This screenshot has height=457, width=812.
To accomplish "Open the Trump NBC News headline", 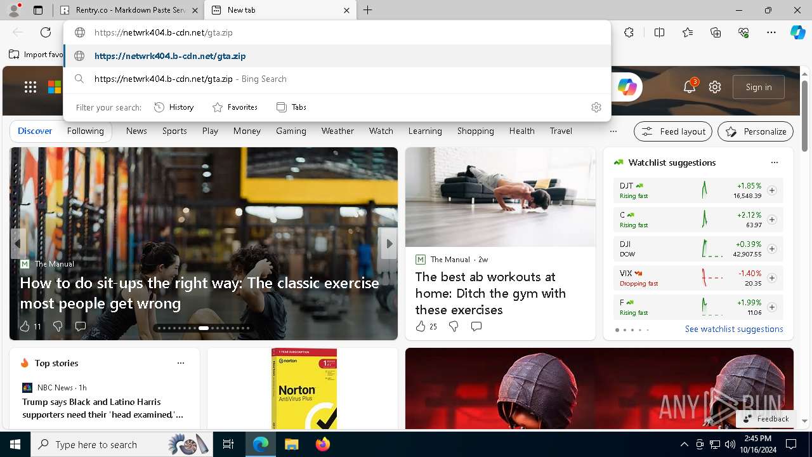I will tap(103, 408).
